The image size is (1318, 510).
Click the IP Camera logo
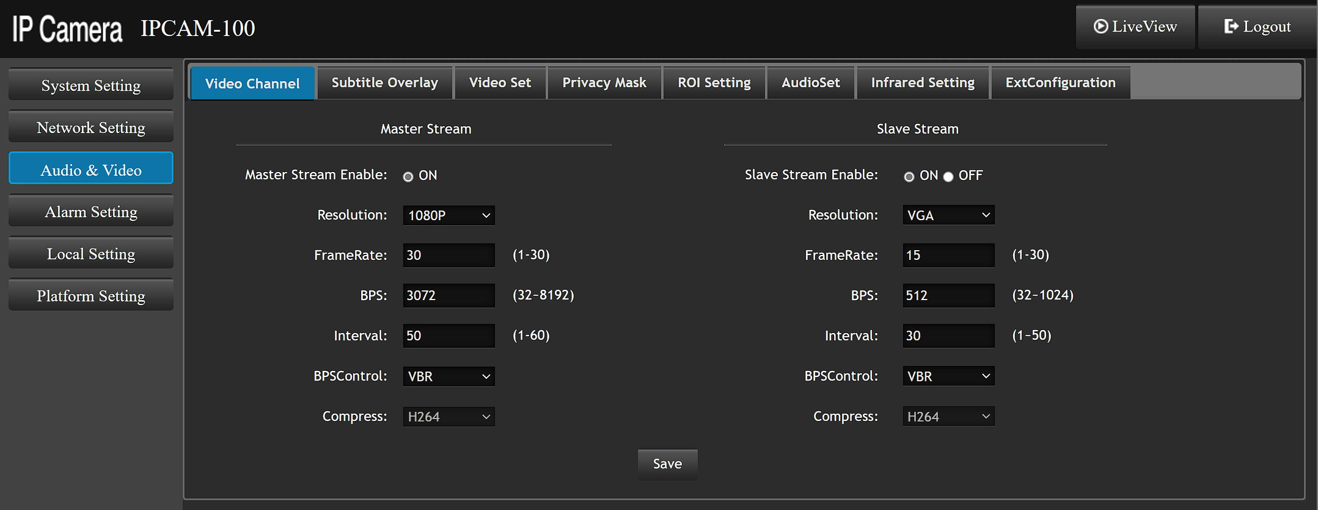click(x=67, y=29)
